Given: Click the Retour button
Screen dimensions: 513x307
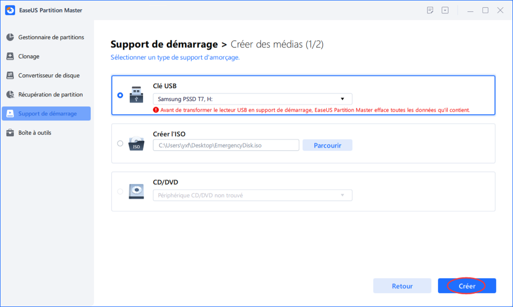Looking at the screenshot, I should click(402, 286).
